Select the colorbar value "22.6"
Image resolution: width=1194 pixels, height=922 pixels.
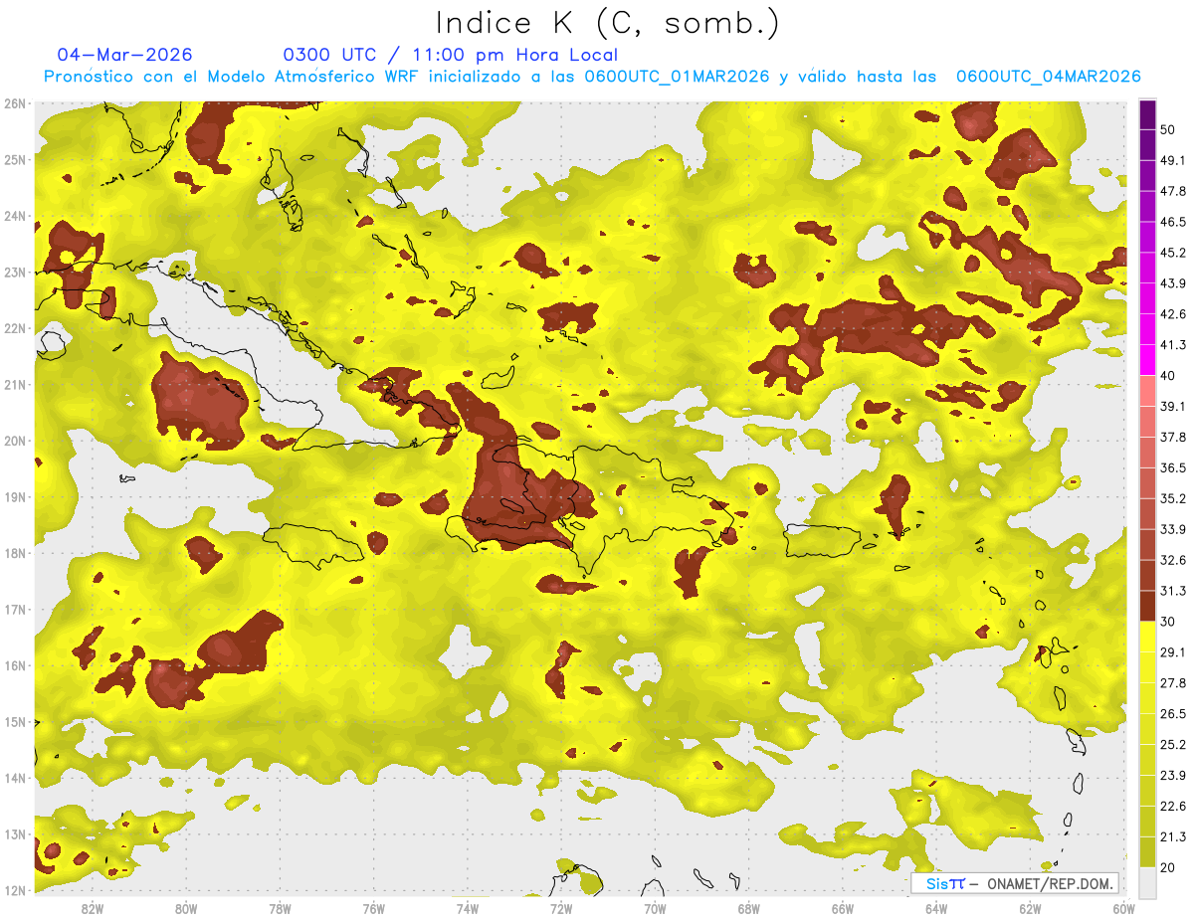(1172, 807)
